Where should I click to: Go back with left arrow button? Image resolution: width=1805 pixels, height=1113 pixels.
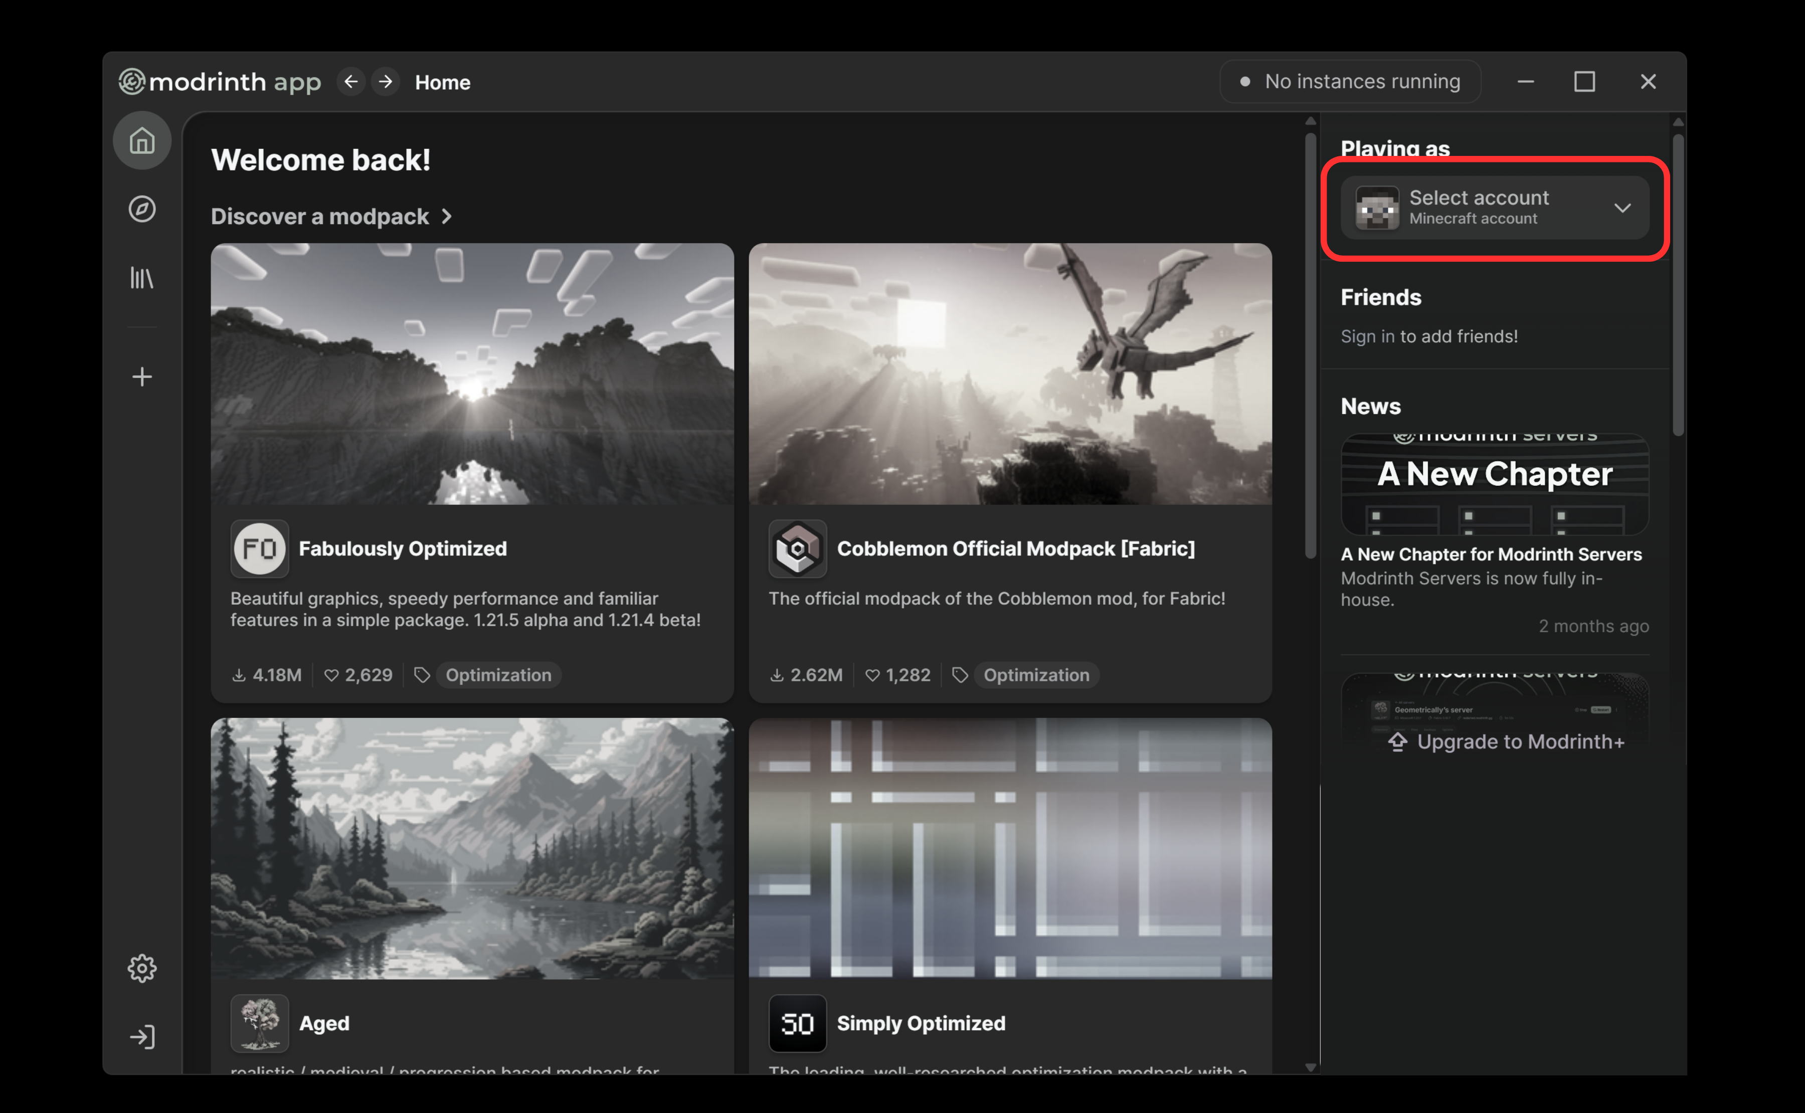click(351, 82)
